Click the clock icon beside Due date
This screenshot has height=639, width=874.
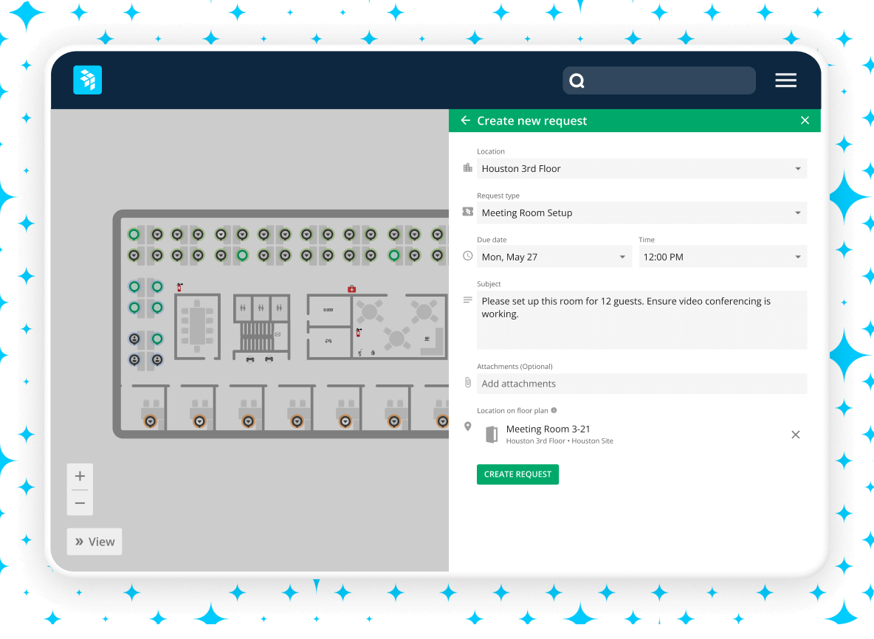coord(467,256)
